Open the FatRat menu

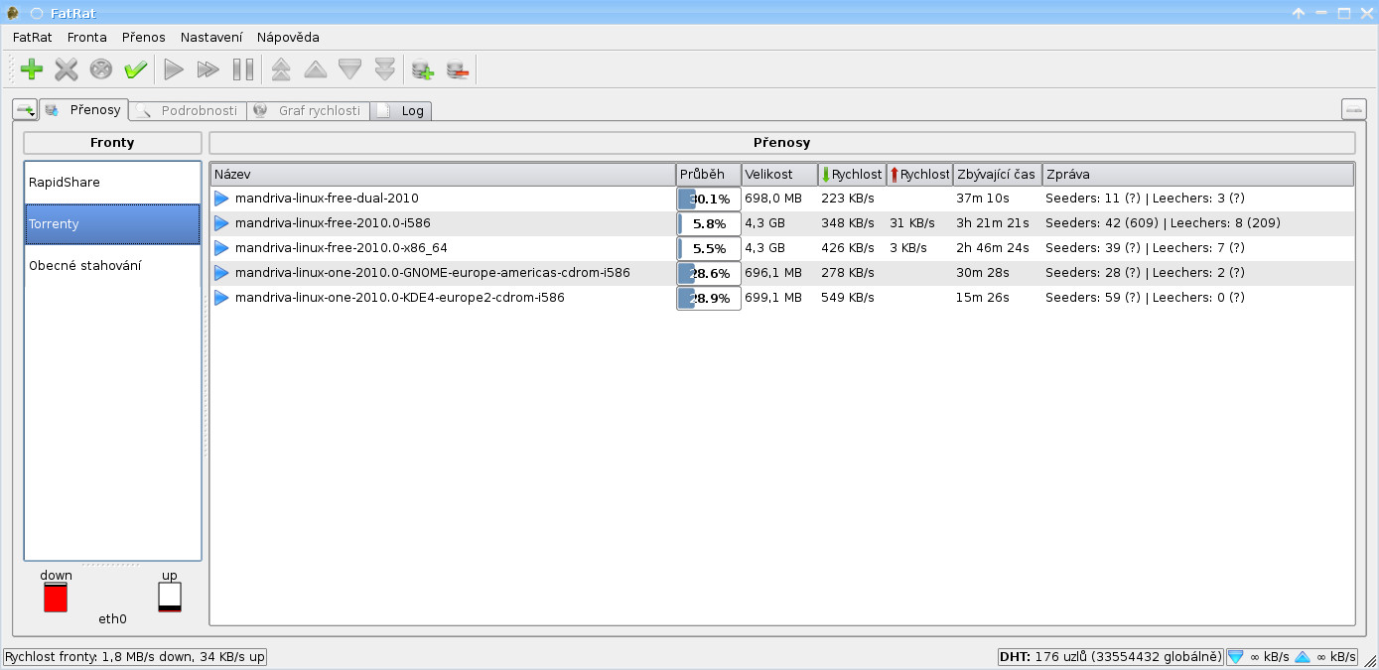click(x=33, y=37)
